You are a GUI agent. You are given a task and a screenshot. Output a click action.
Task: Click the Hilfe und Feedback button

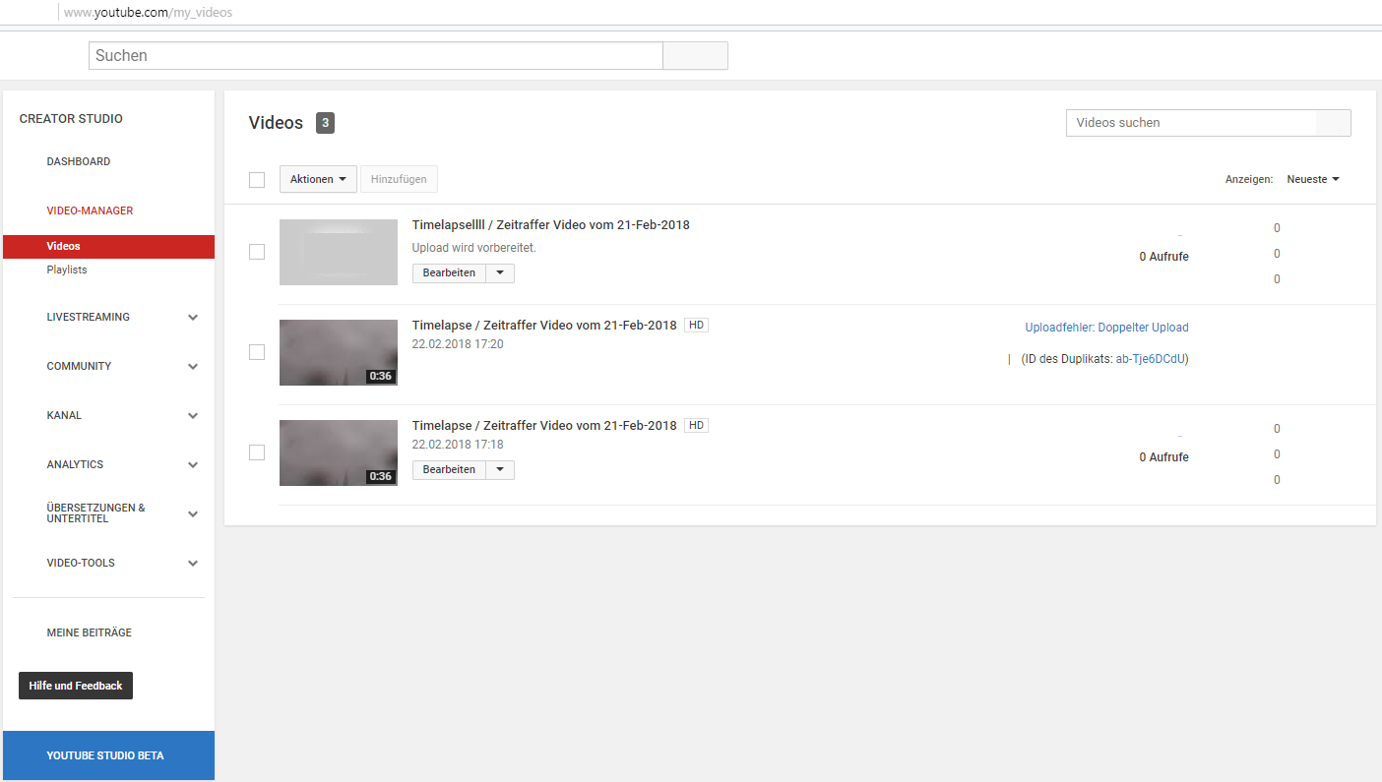coord(76,686)
